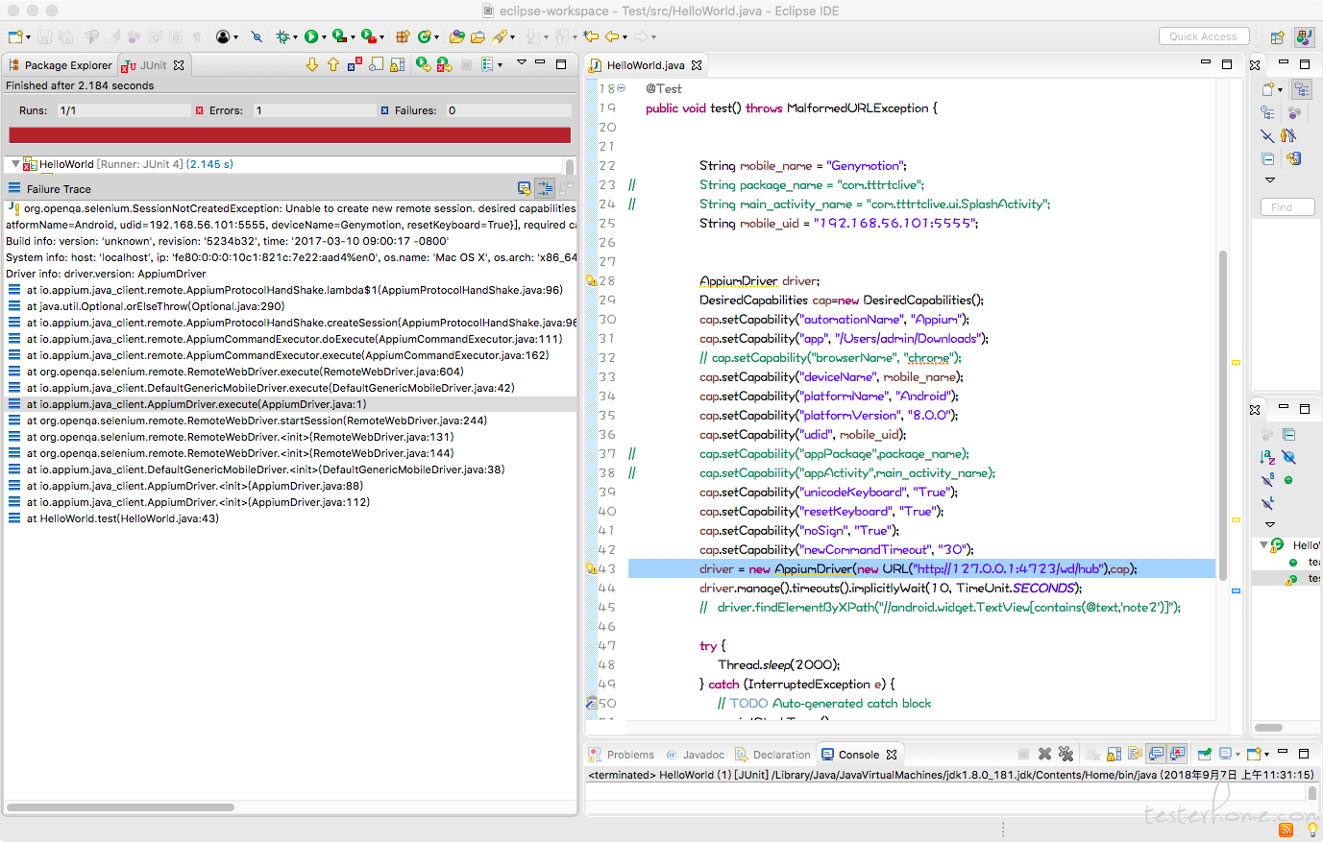Close the HelloWorld.java editor tab
Image resolution: width=1323 pixels, height=842 pixels.
coord(697,65)
